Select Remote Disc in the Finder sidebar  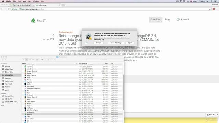pos(9,96)
